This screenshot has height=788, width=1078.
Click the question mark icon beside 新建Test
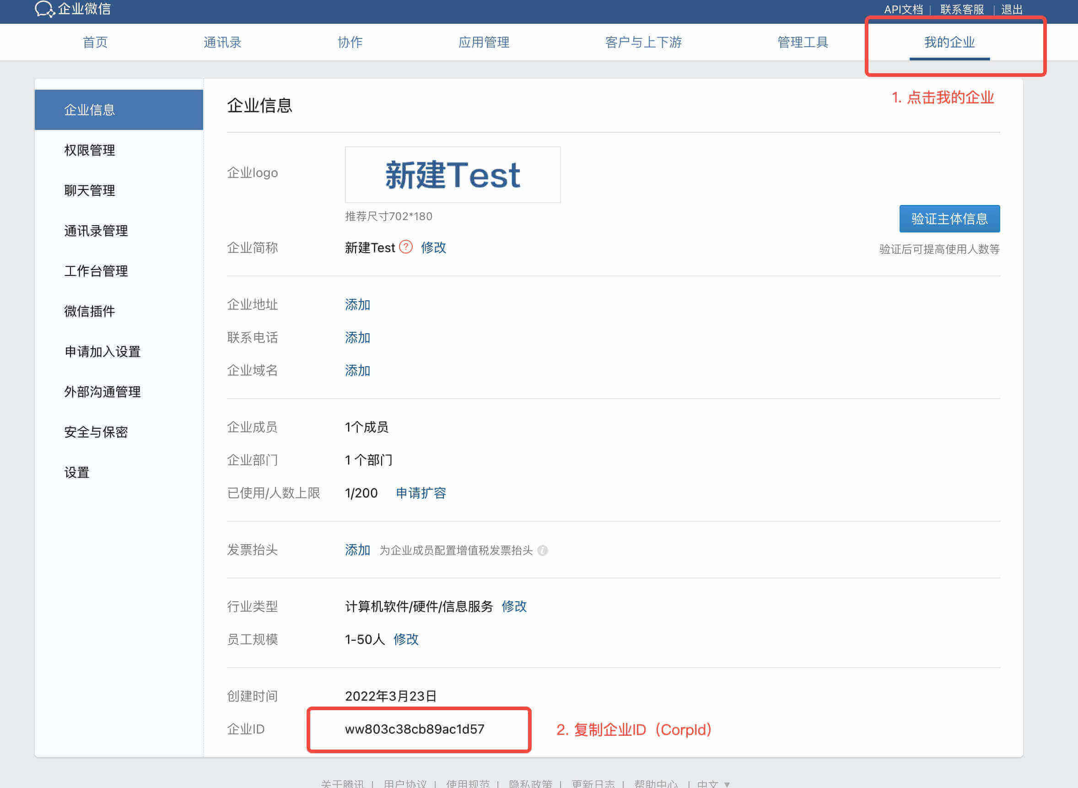tap(405, 247)
